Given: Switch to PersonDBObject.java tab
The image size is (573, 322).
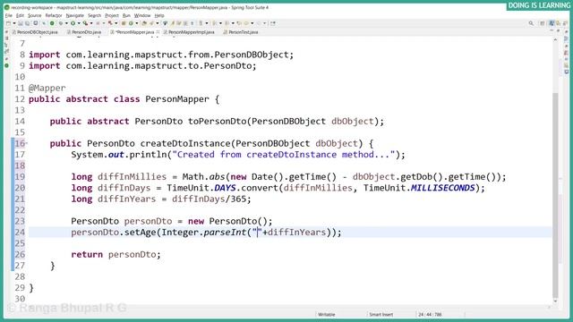Looking at the screenshot, I should point(35,32).
